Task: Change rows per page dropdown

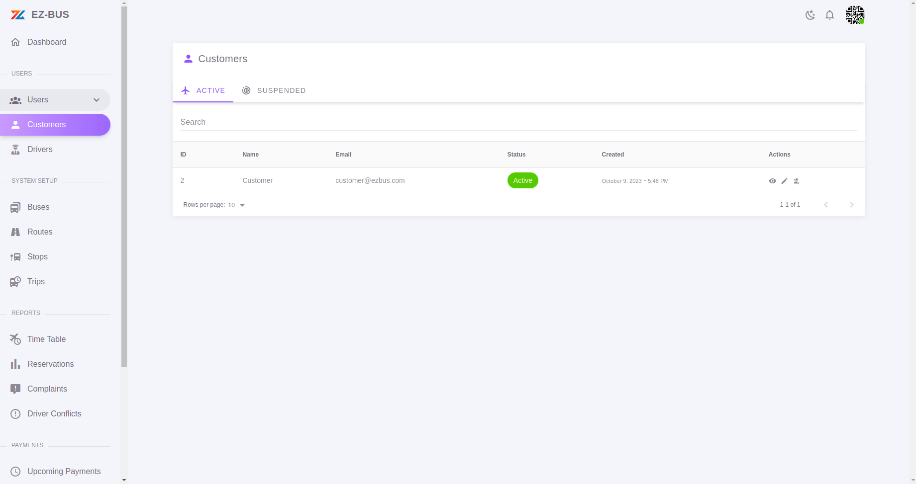Action: click(x=236, y=205)
